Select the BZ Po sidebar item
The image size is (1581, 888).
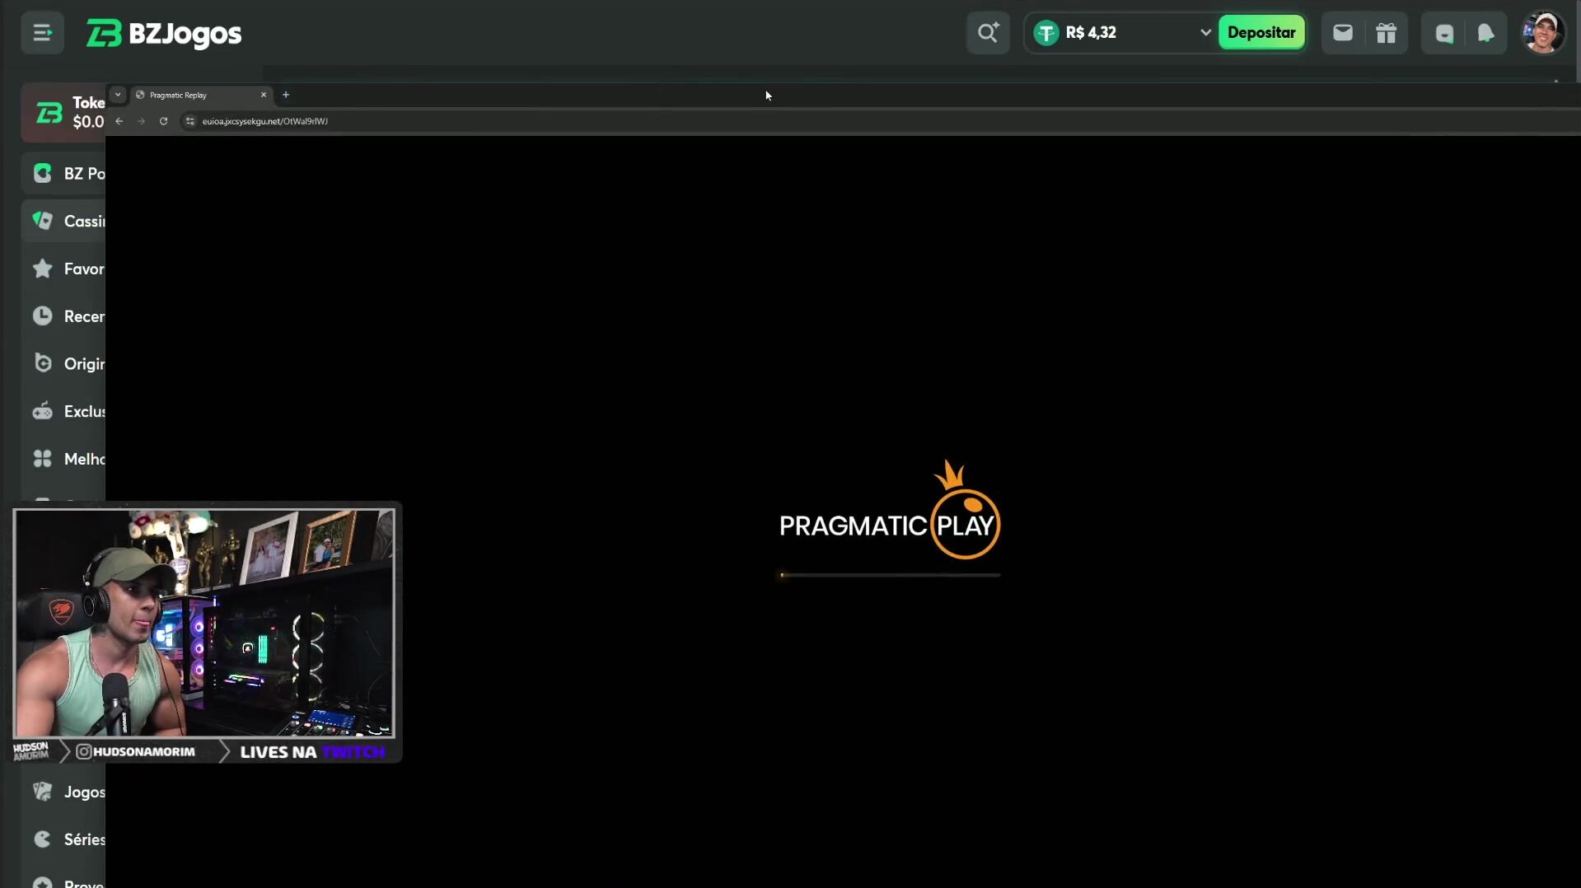point(64,174)
